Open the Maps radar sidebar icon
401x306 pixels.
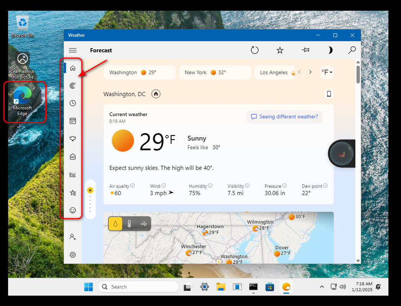point(73,86)
